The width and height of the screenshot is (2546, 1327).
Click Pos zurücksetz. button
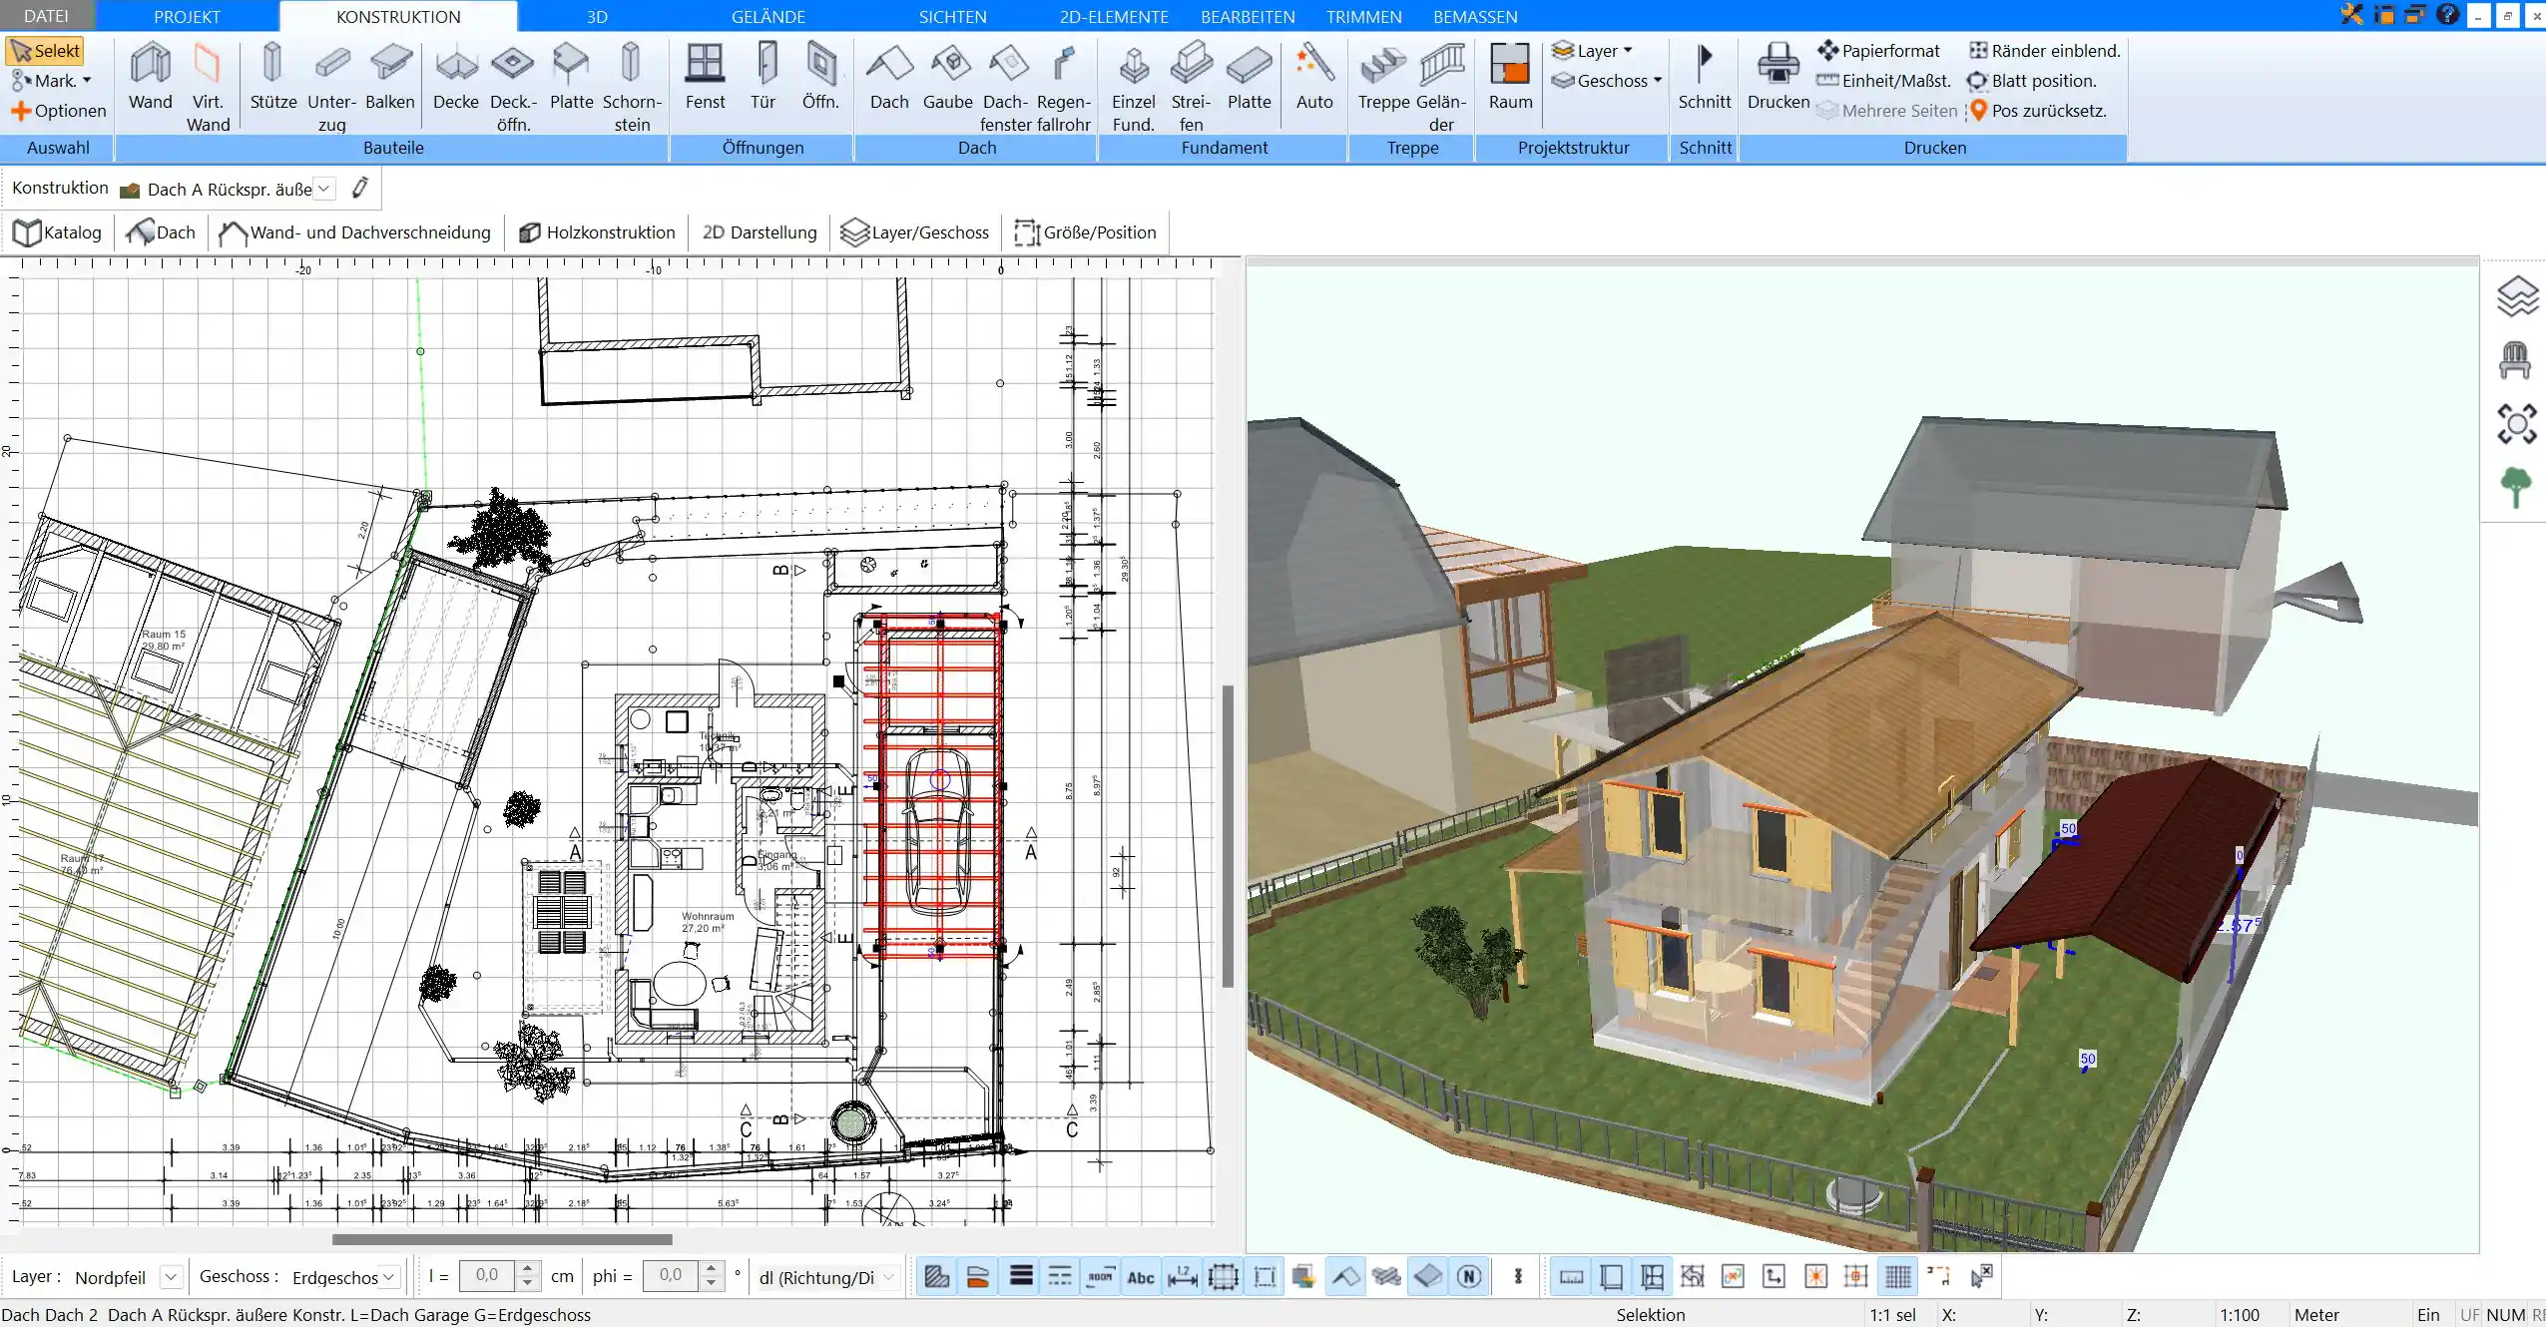(2037, 111)
